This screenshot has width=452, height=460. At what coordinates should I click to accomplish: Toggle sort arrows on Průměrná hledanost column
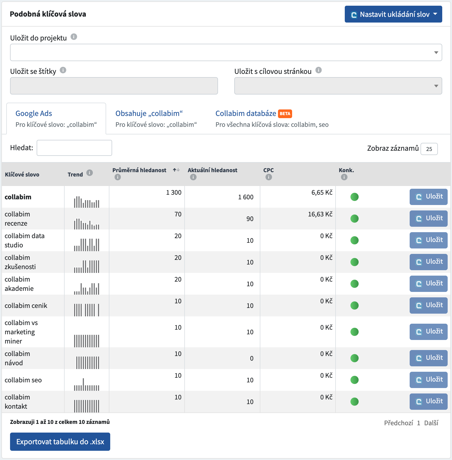pyautogui.click(x=176, y=170)
